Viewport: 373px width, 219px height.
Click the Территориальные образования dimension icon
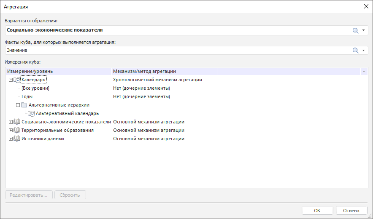(x=17, y=130)
